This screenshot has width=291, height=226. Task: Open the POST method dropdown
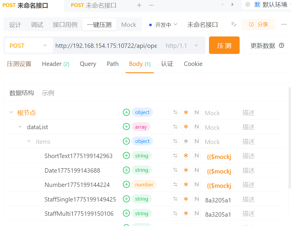pyautogui.click(x=28, y=45)
